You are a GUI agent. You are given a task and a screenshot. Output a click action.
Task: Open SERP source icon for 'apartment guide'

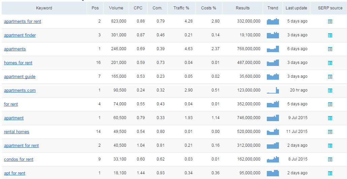point(330,77)
